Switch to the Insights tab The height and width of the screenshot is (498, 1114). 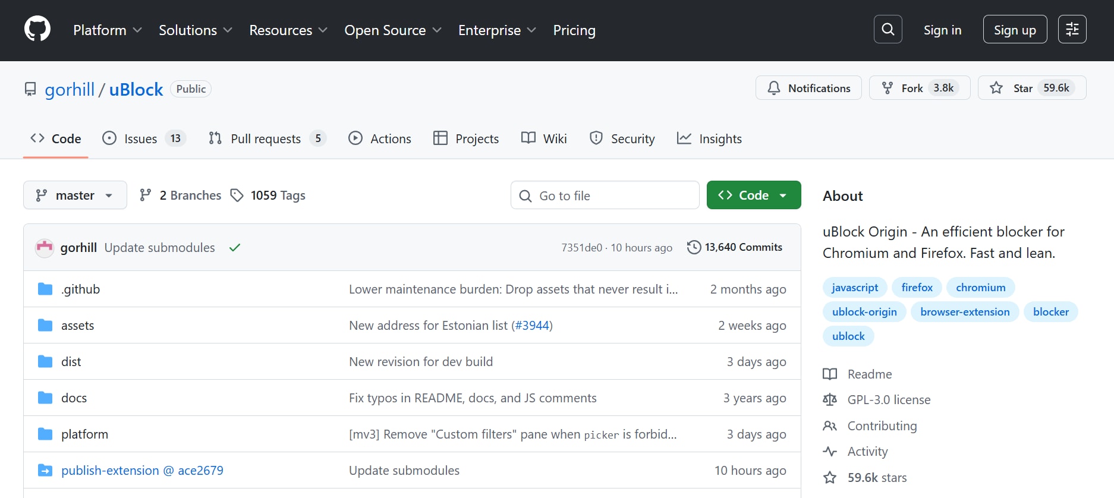(710, 138)
